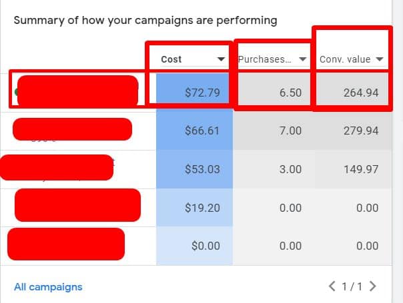This screenshot has height=303, width=403.
Task: Go to the previous page arrow
Action: click(332, 287)
